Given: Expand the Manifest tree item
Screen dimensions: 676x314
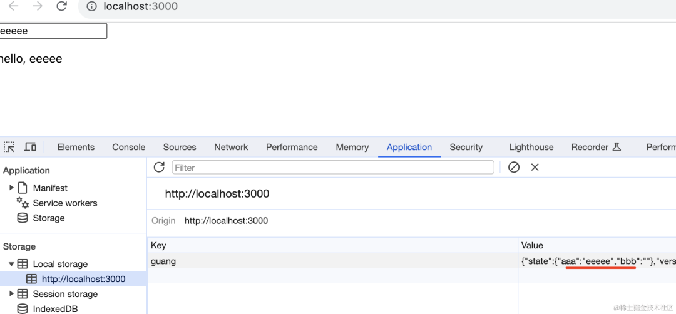Looking at the screenshot, I should pyautogui.click(x=12, y=188).
